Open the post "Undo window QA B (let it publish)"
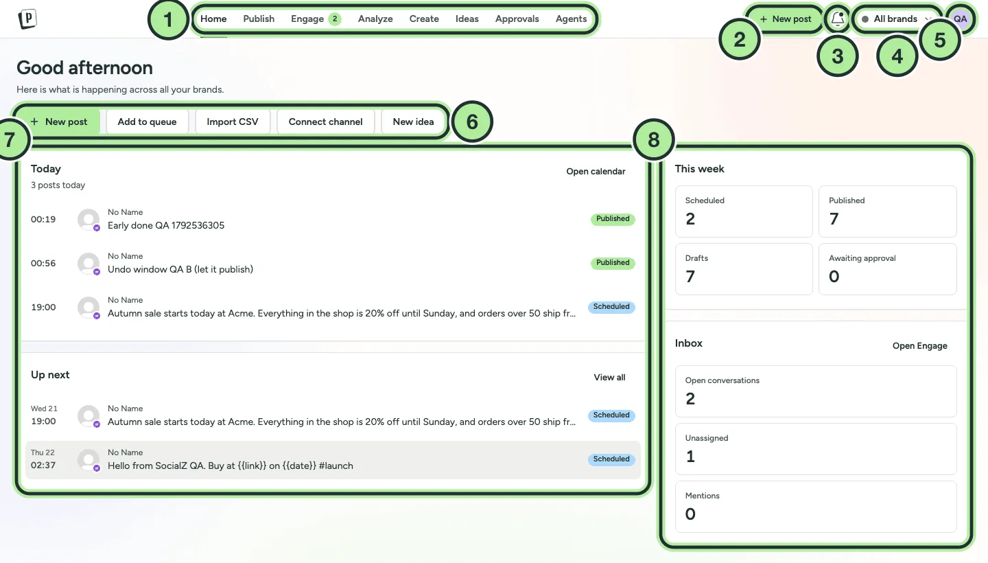This screenshot has height=563, width=988. [x=333, y=264]
